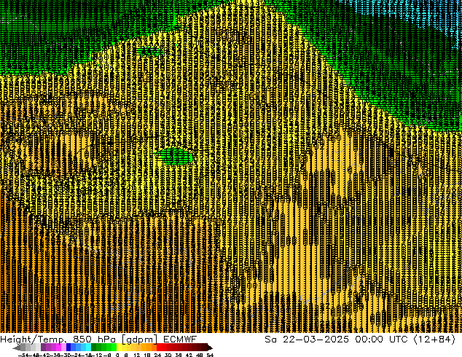This screenshot has height=357, width=462.
Task: Click the "54" legend value
Action: pos(210,355)
